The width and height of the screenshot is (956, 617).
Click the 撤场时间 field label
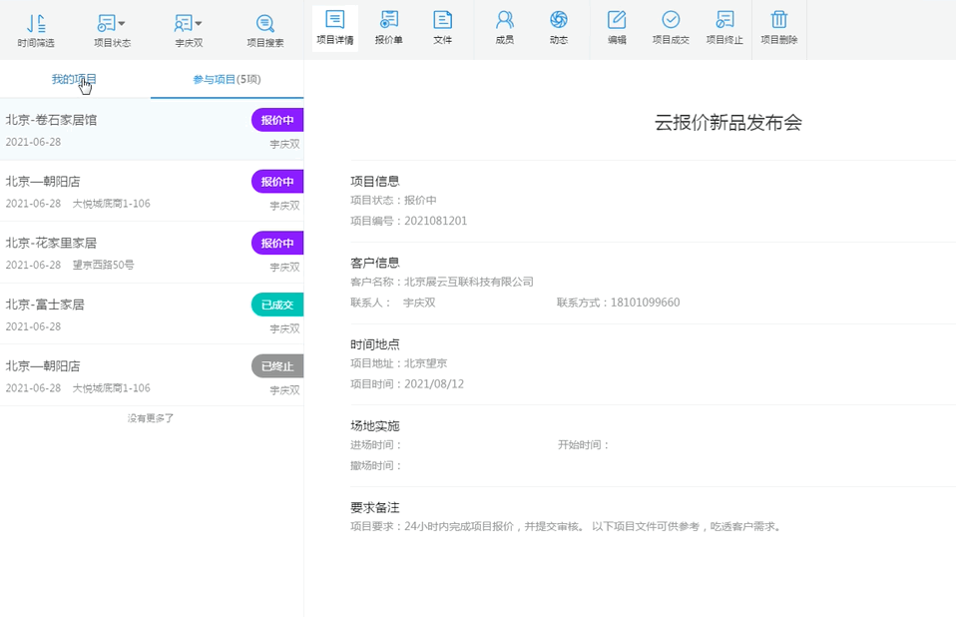point(375,466)
